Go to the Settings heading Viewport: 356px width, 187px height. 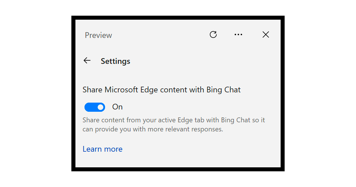coord(115,61)
